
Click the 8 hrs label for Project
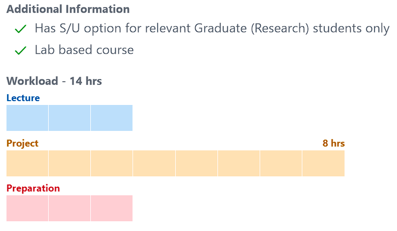coord(333,143)
